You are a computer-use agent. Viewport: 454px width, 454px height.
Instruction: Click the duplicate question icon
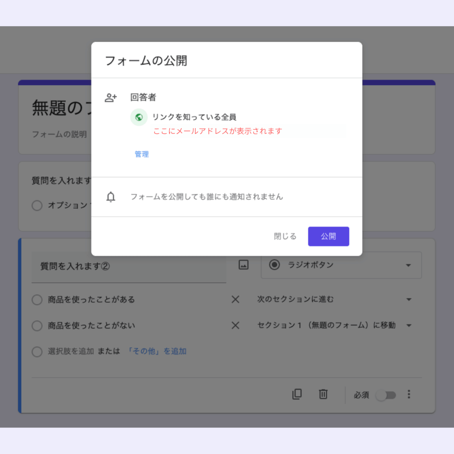(x=297, y=394)
